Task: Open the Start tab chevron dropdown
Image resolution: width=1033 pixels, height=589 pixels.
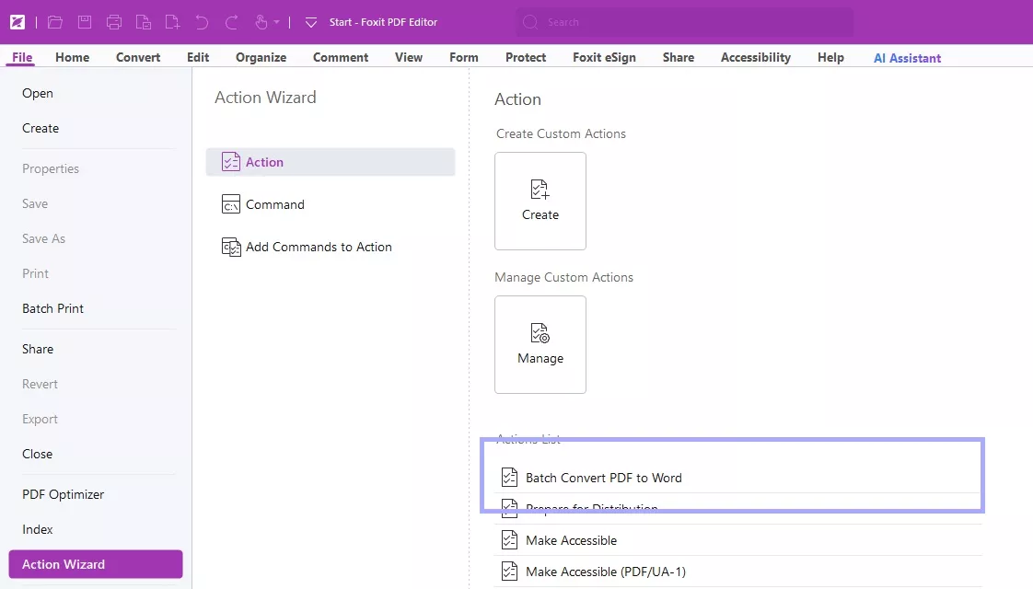Action: (311, 21)
